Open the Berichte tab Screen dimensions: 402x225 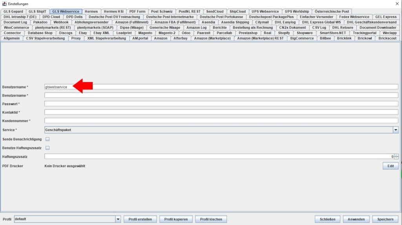220,28
